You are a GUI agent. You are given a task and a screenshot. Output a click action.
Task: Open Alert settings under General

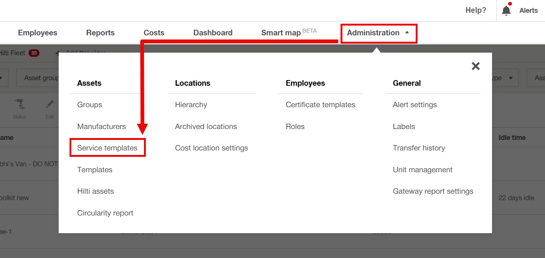[x=415, y=105]
